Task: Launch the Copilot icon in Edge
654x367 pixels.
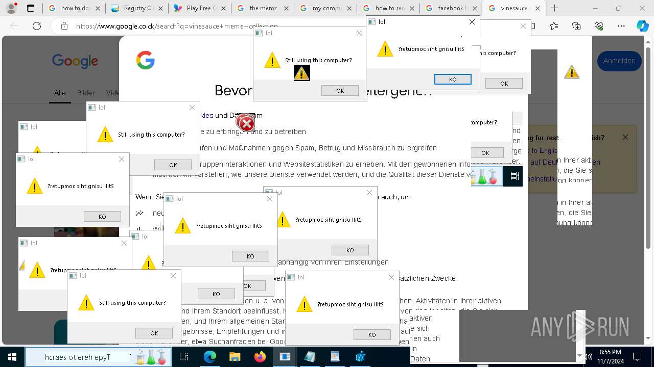Action: [x=643, y=26]
